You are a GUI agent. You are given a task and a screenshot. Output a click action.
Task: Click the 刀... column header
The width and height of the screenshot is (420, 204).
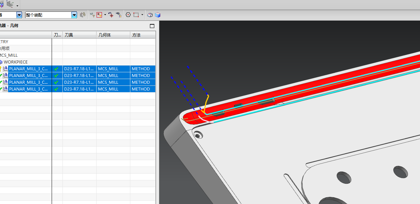[x=57, y=35]
